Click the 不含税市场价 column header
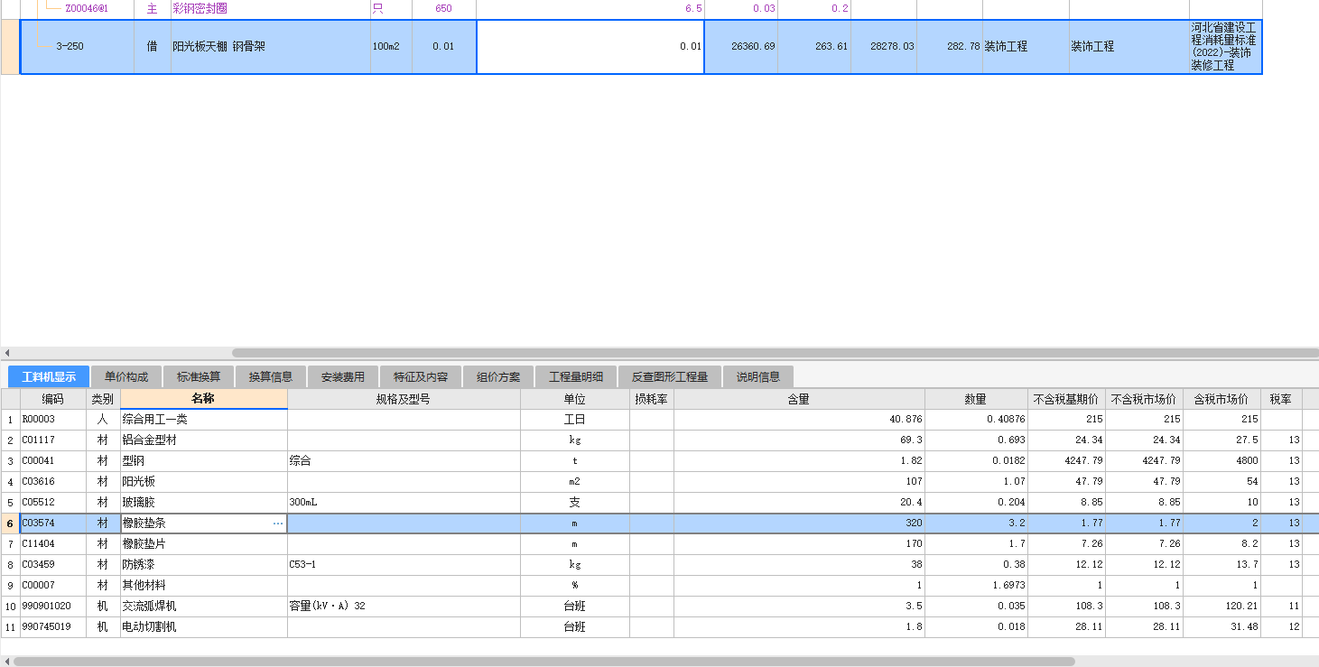The width and height of the screenshot is (1319, 667). [x=1144, y=399]
